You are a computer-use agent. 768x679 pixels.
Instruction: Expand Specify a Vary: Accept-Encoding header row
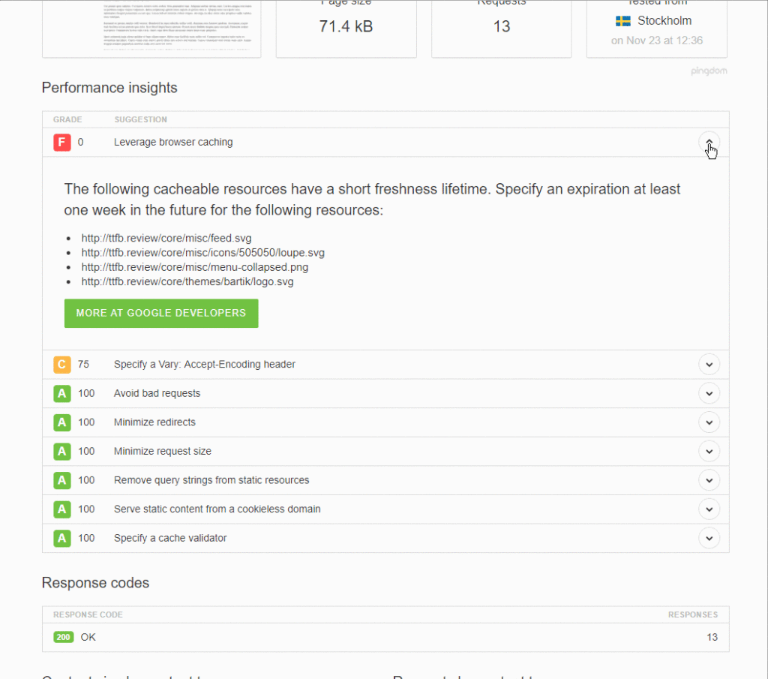coord(709,365)
